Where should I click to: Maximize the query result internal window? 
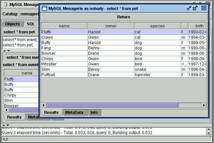tap(196, 8)
